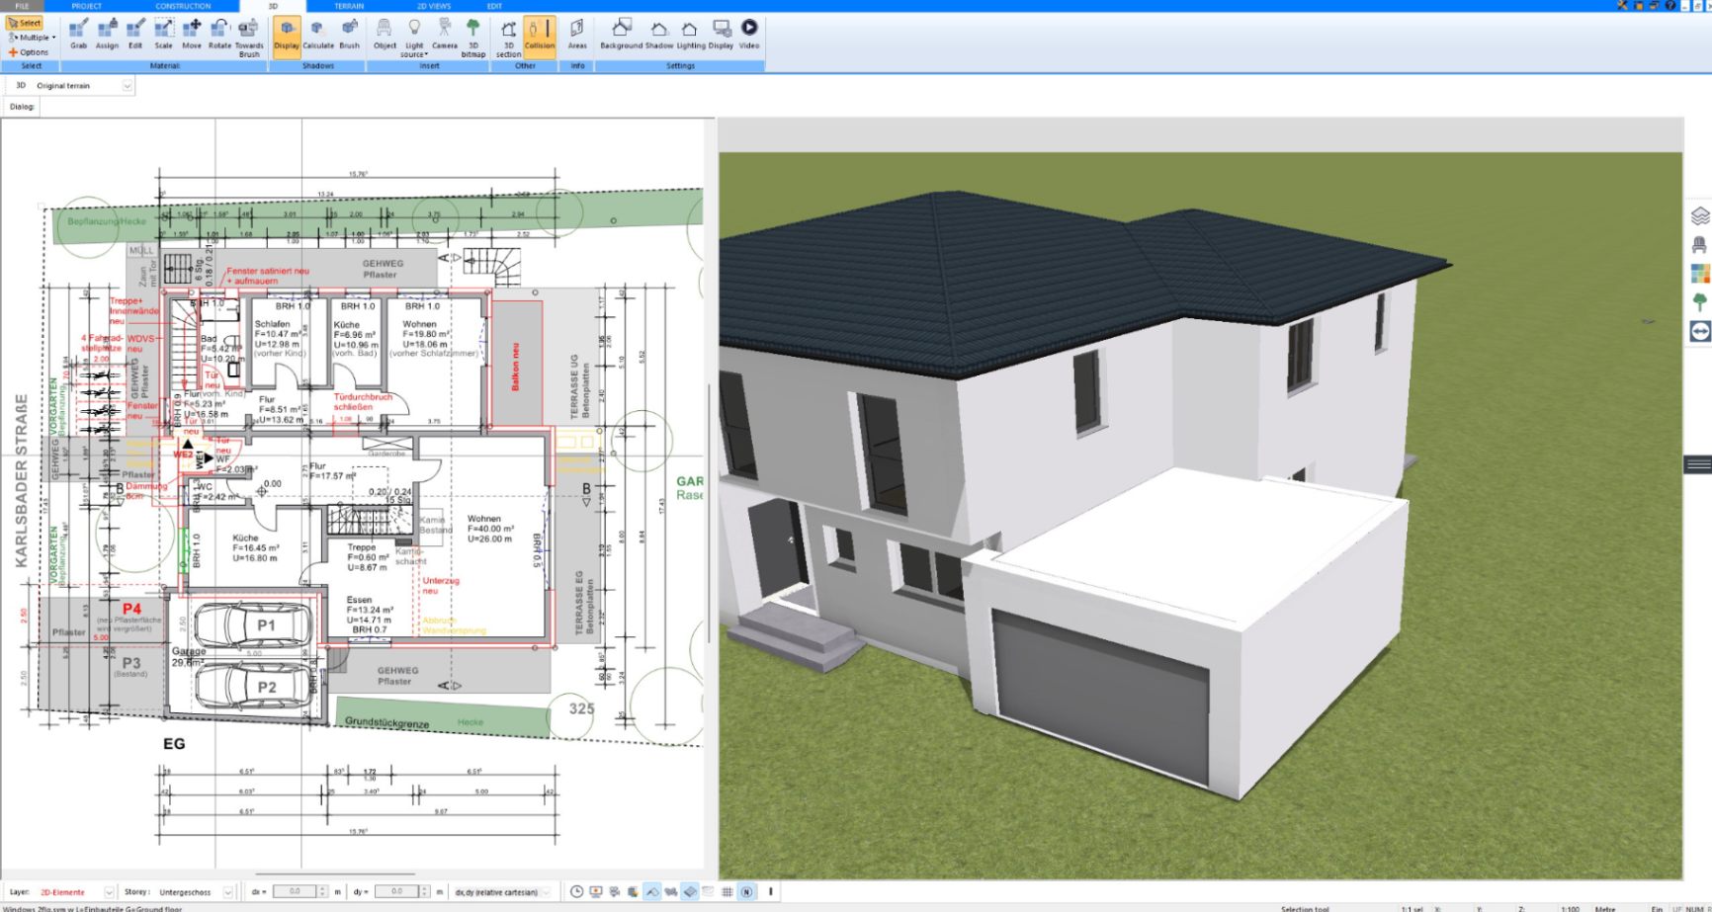Viewport: 1712px width, 912px height.
Task: Click the Video play icon
Action: [749, 34]
